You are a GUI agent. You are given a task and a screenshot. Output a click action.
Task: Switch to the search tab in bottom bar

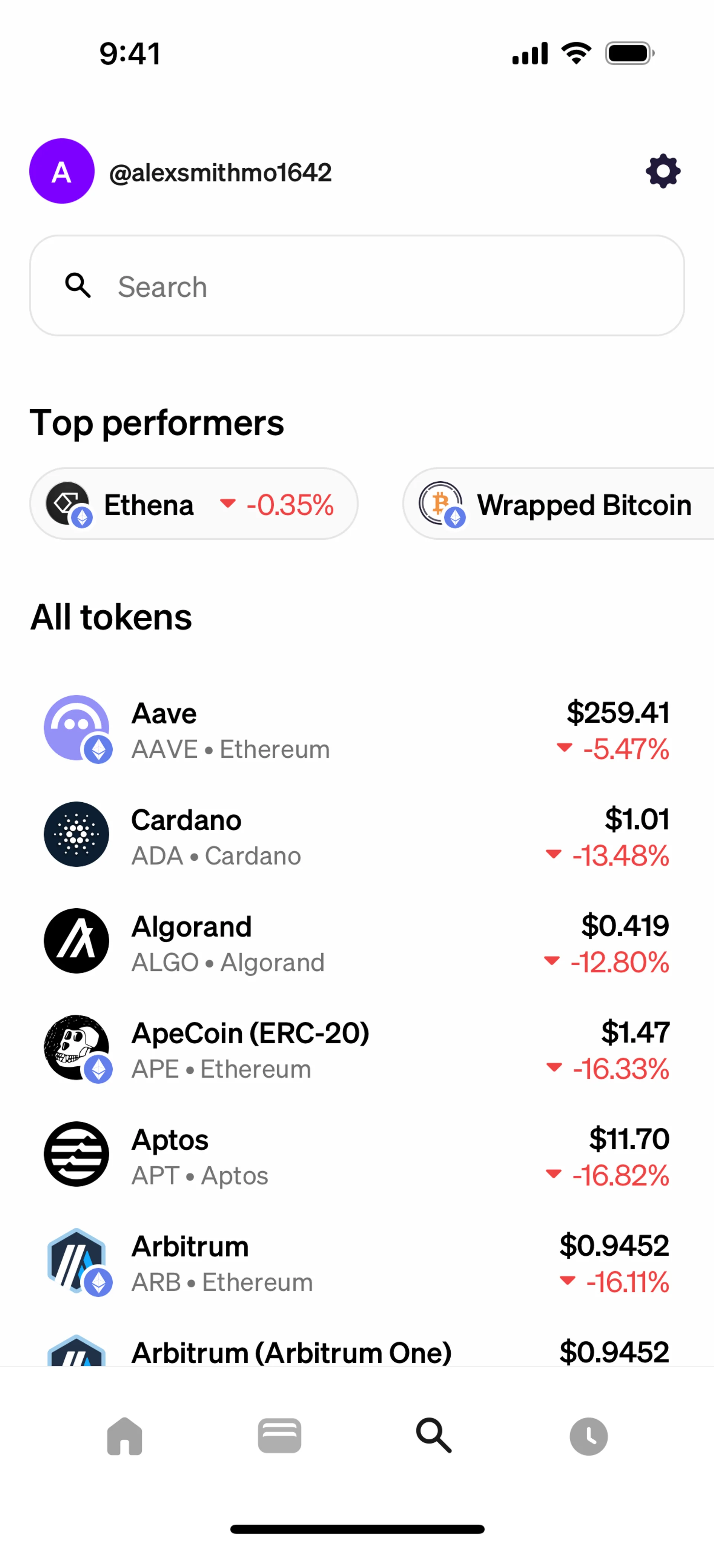coord(434,1436)
